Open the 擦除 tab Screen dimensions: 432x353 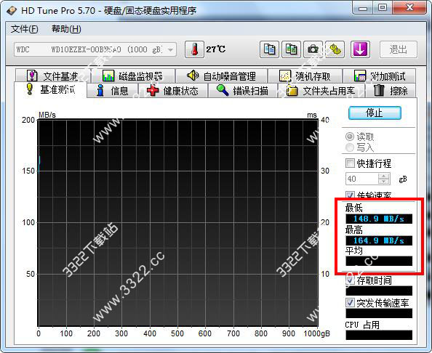(391, 91)
